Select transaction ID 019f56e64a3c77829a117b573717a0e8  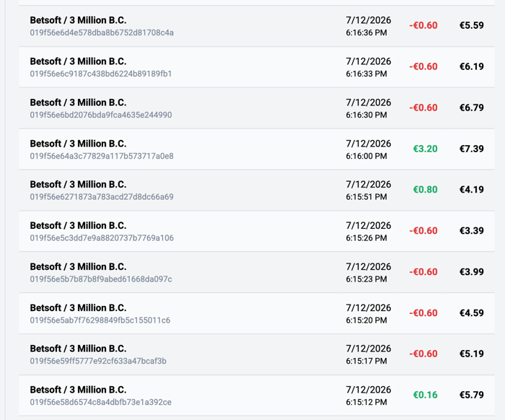click(102, 156)
